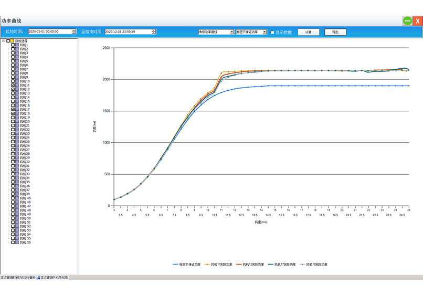Click legend entry 风机18实际功率
Image resolution: width=423 pixels, height=296 pixels.
coord(313,265)
